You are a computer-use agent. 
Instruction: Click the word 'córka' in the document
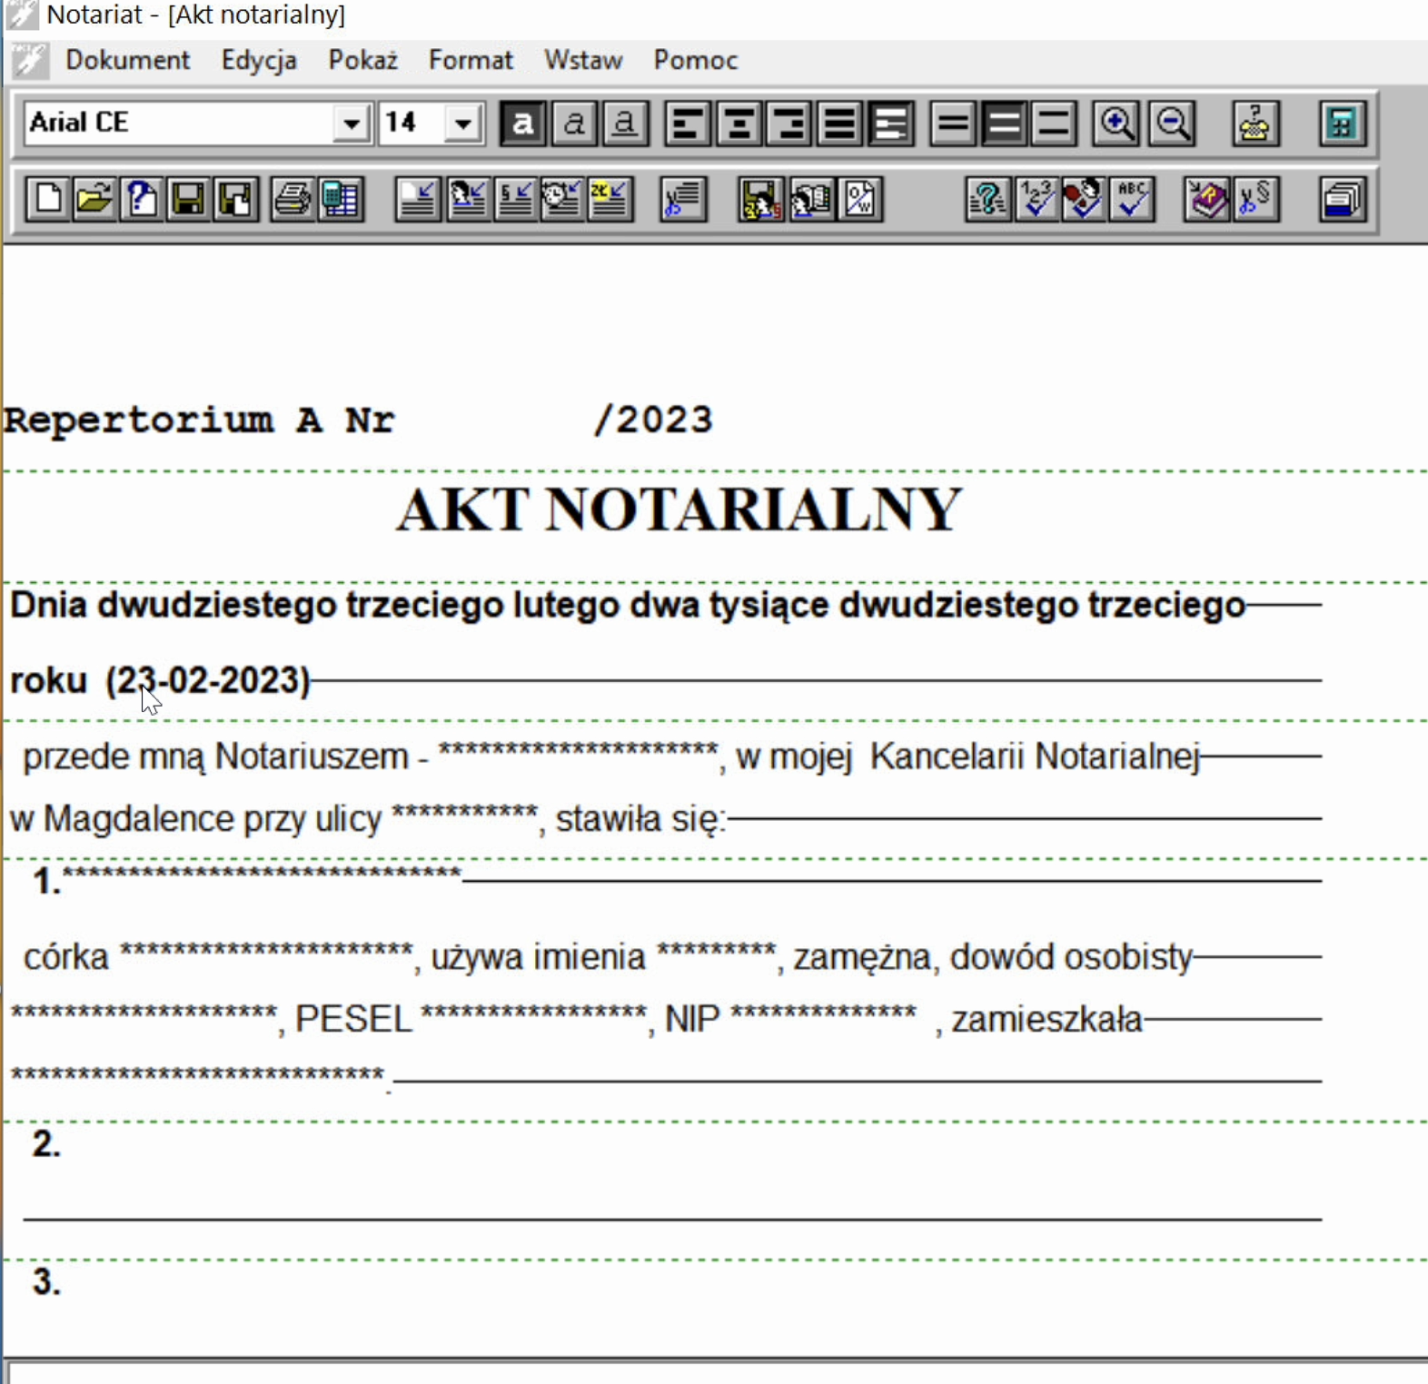tap(66, 957)
